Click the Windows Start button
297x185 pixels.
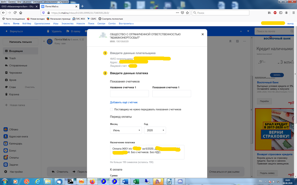pyautogui.click(x=4, y=182)
